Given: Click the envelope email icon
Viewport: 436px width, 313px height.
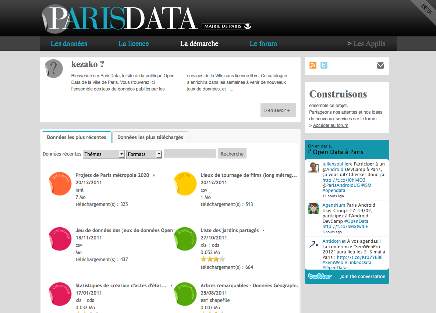Looking at the screenshot, I should point(380,65).
